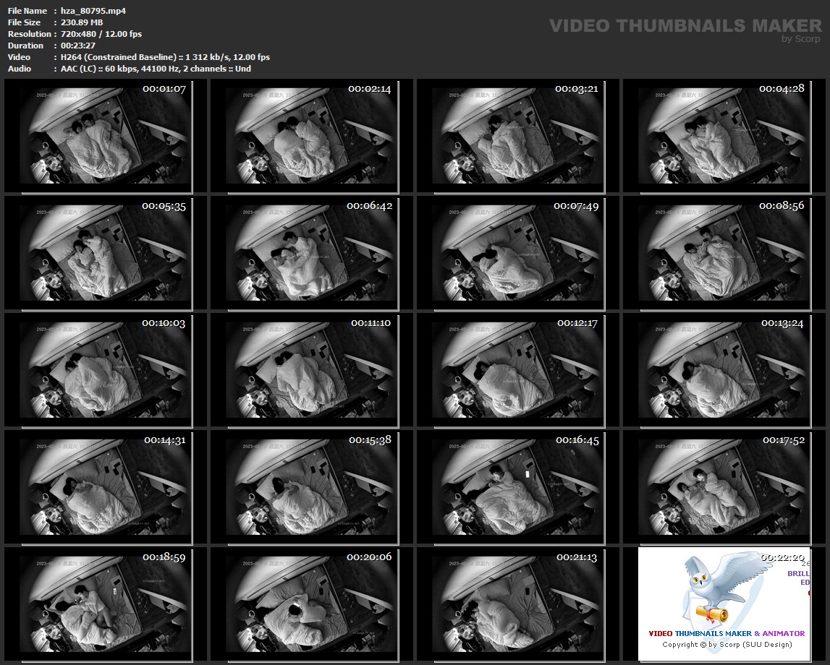Click the thumbnail at 00:11:10

point(311,370)
